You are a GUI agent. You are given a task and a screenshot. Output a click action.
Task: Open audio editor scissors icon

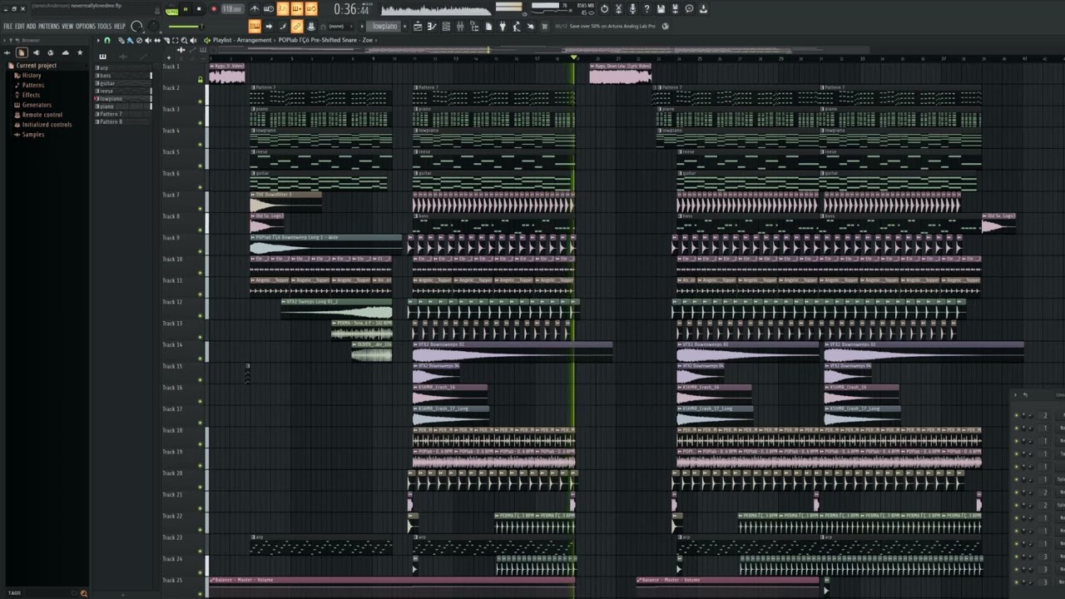[x=618, y=8]
